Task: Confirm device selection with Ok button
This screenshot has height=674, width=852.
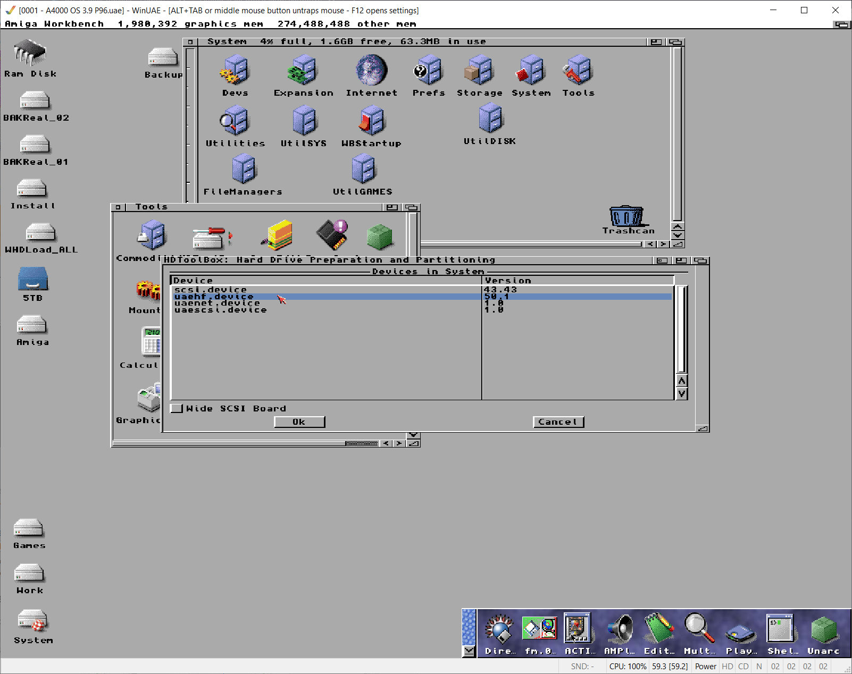Action: 299,422
